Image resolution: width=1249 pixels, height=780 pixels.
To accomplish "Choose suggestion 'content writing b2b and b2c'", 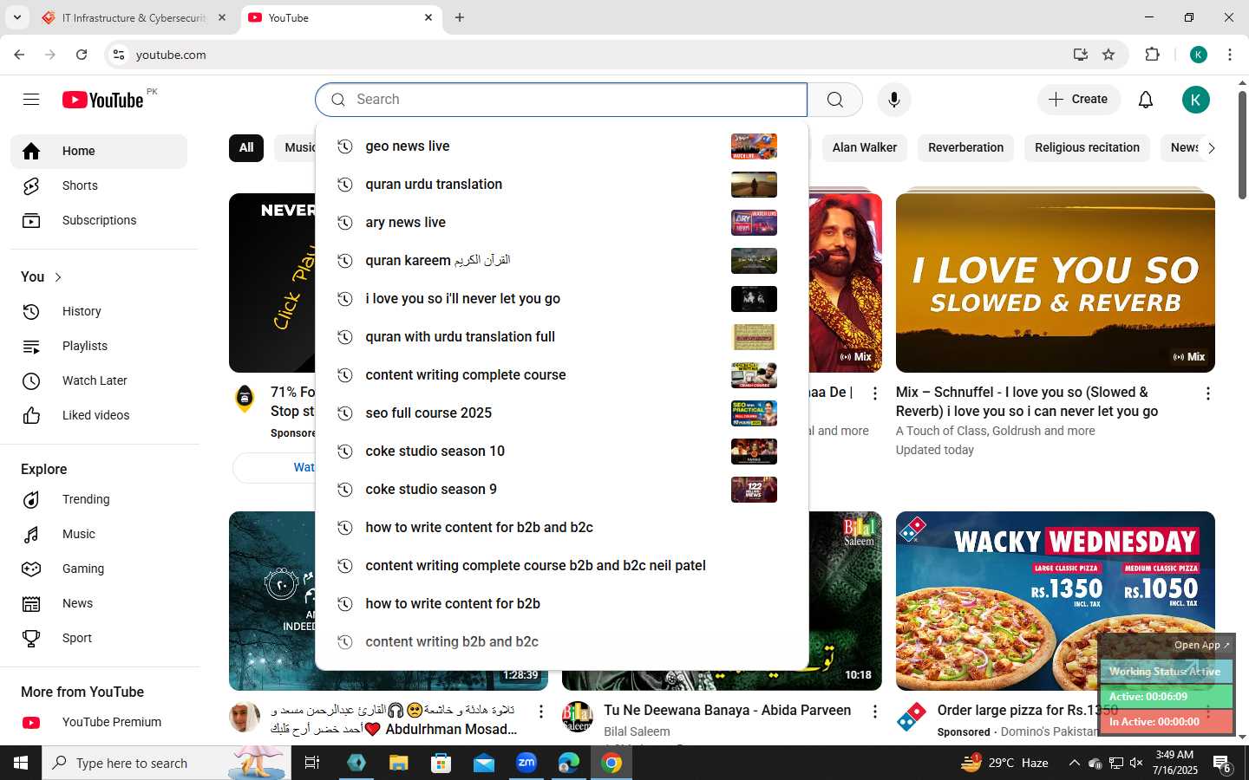I will click(562, 642).
